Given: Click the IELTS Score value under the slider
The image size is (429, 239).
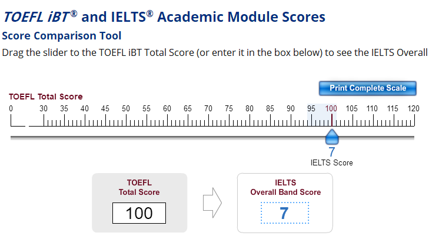Looking at the screenshot, I should coord(332,152).
